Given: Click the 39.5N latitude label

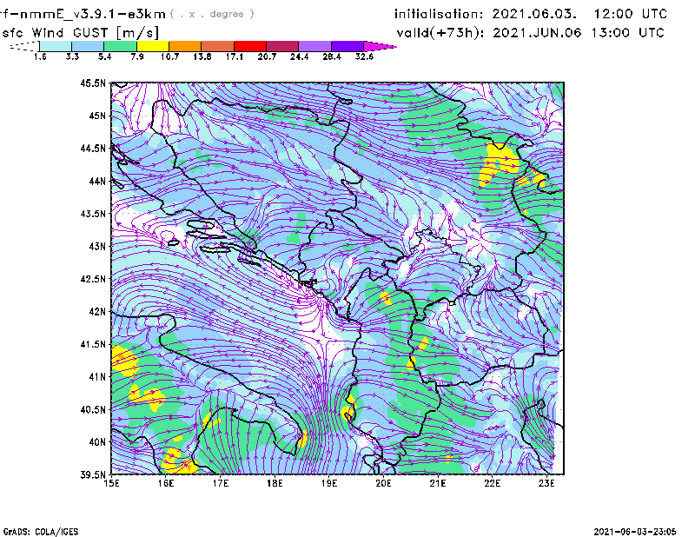Looking at the screenshot, I should pos(93,474).
